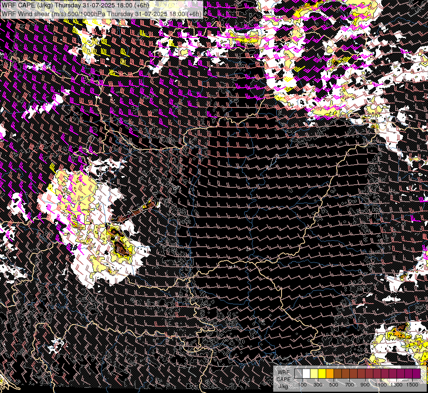Pick the bright yellow legend swatch

pyautogui.click(x=322, y=373)
